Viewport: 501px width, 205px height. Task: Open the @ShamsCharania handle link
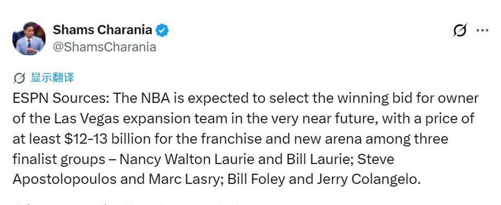point(104,47)
